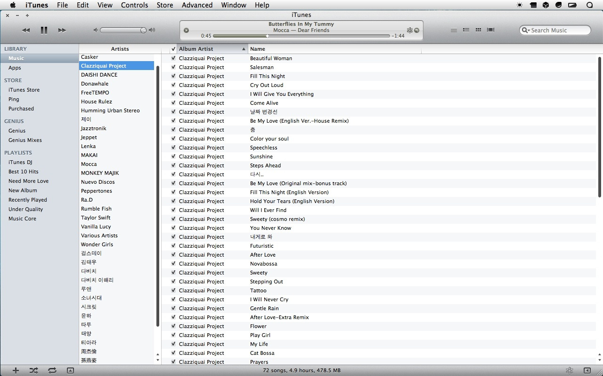The image size is (603, 376).
Task: Click the small round button left of elapsed time
Action: pos(186,30)
